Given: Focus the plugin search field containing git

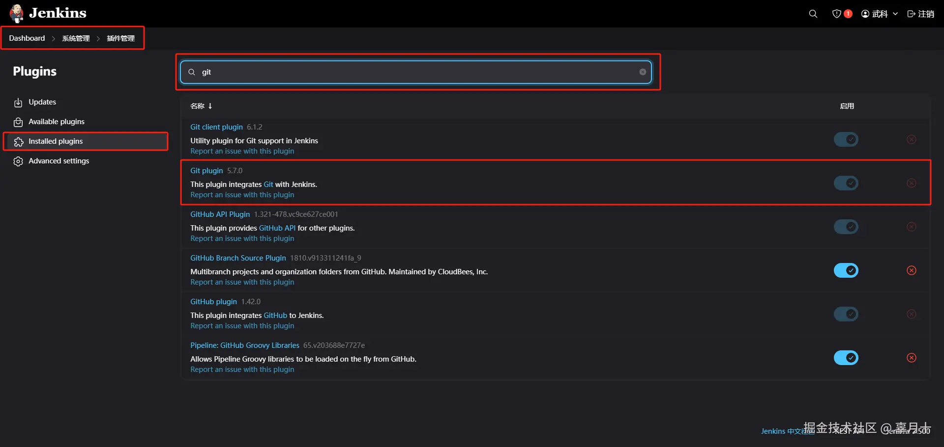Looking at the screenshot, I should (x=416, y=72).
